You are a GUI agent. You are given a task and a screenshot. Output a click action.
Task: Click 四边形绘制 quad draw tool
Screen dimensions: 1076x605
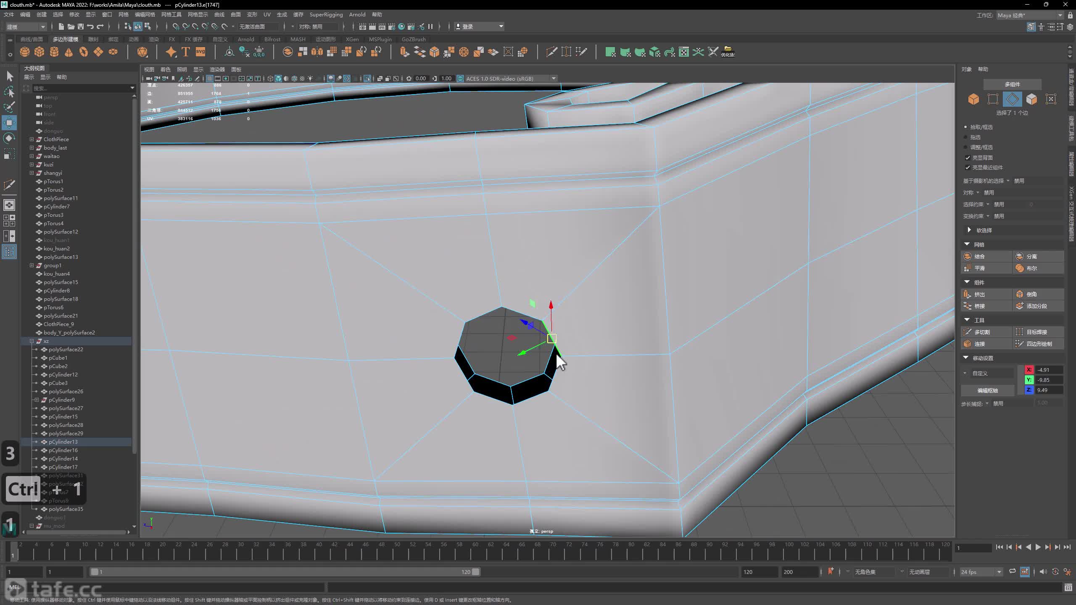[1039, 344]
